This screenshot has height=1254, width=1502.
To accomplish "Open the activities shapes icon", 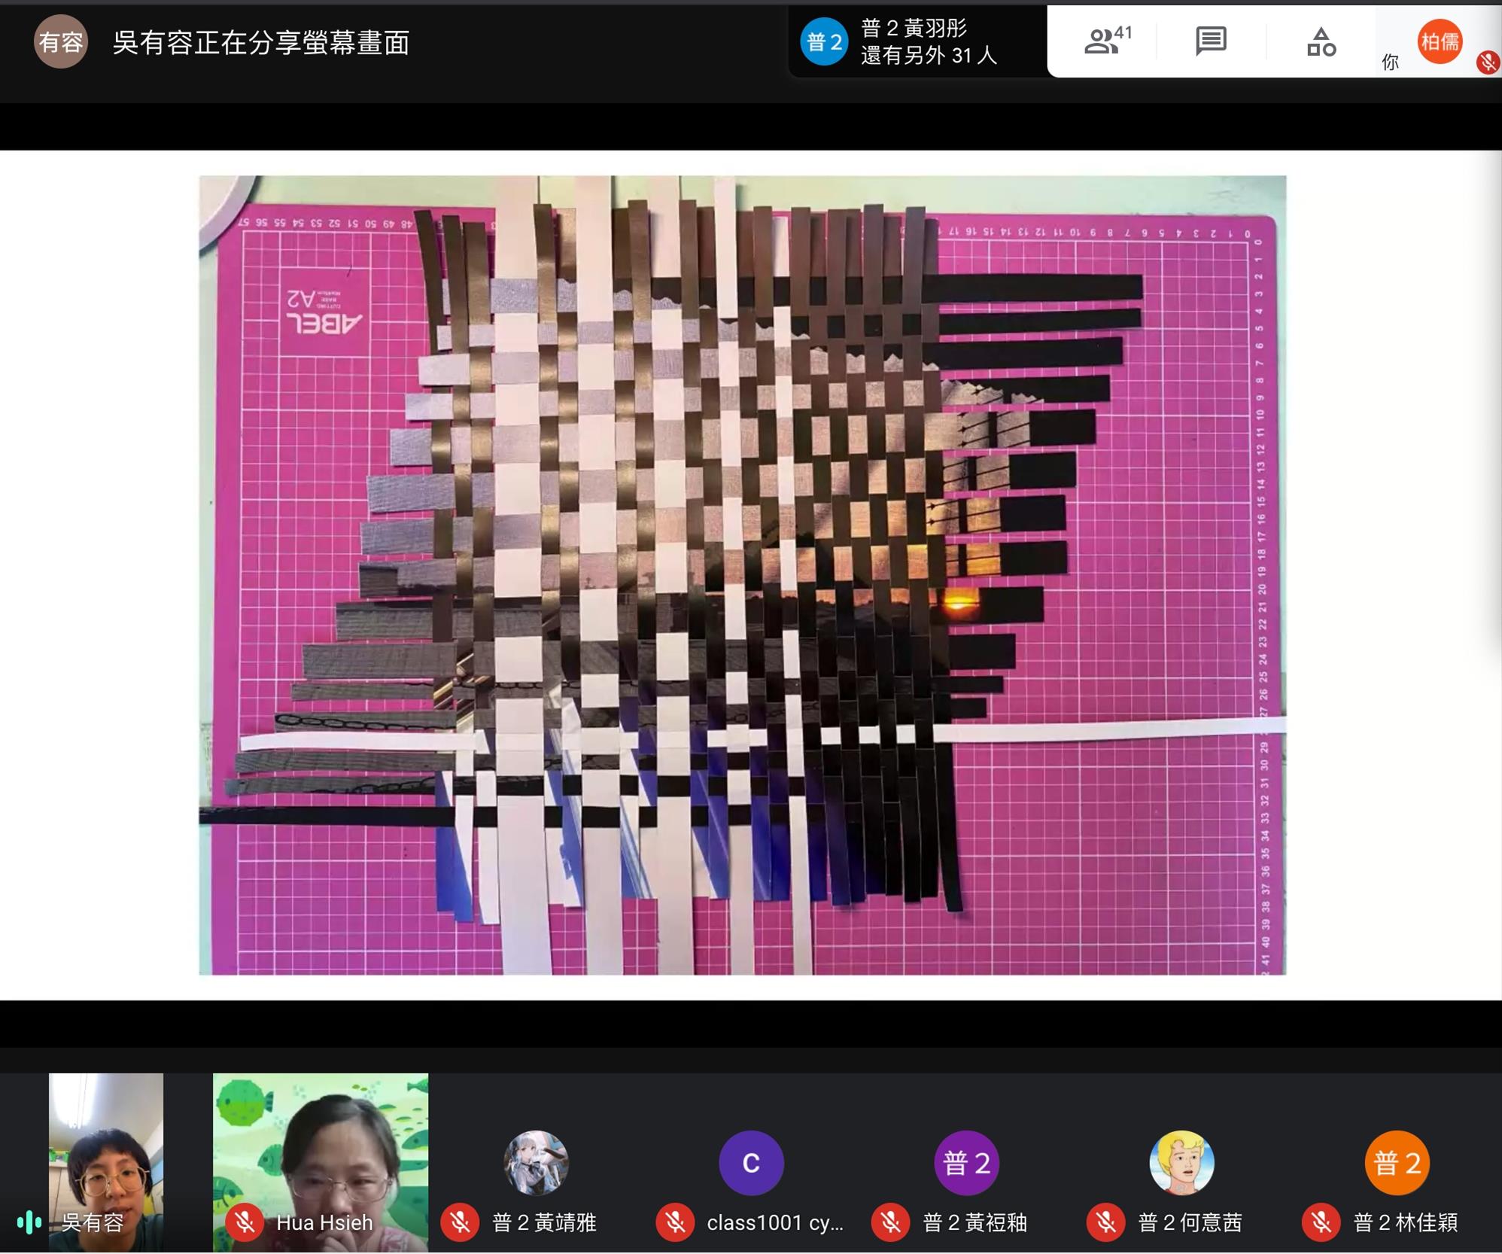I will 1321,41.
